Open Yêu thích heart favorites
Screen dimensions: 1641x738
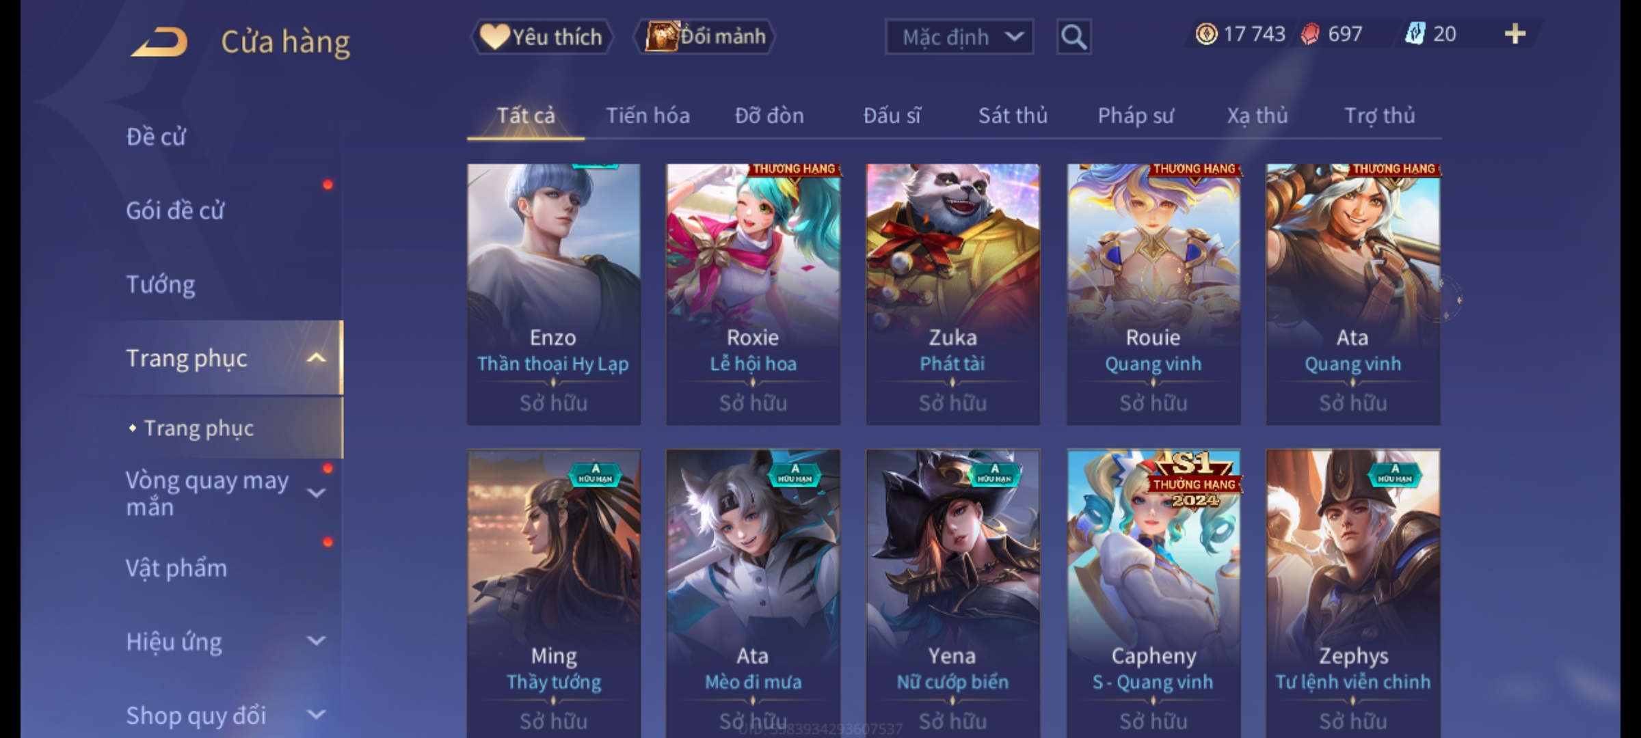[542, 37]
